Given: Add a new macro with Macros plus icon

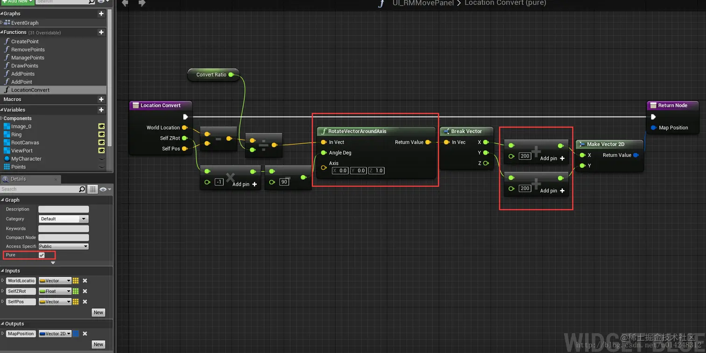Looking at the screenshot, I should click(101, 99).
